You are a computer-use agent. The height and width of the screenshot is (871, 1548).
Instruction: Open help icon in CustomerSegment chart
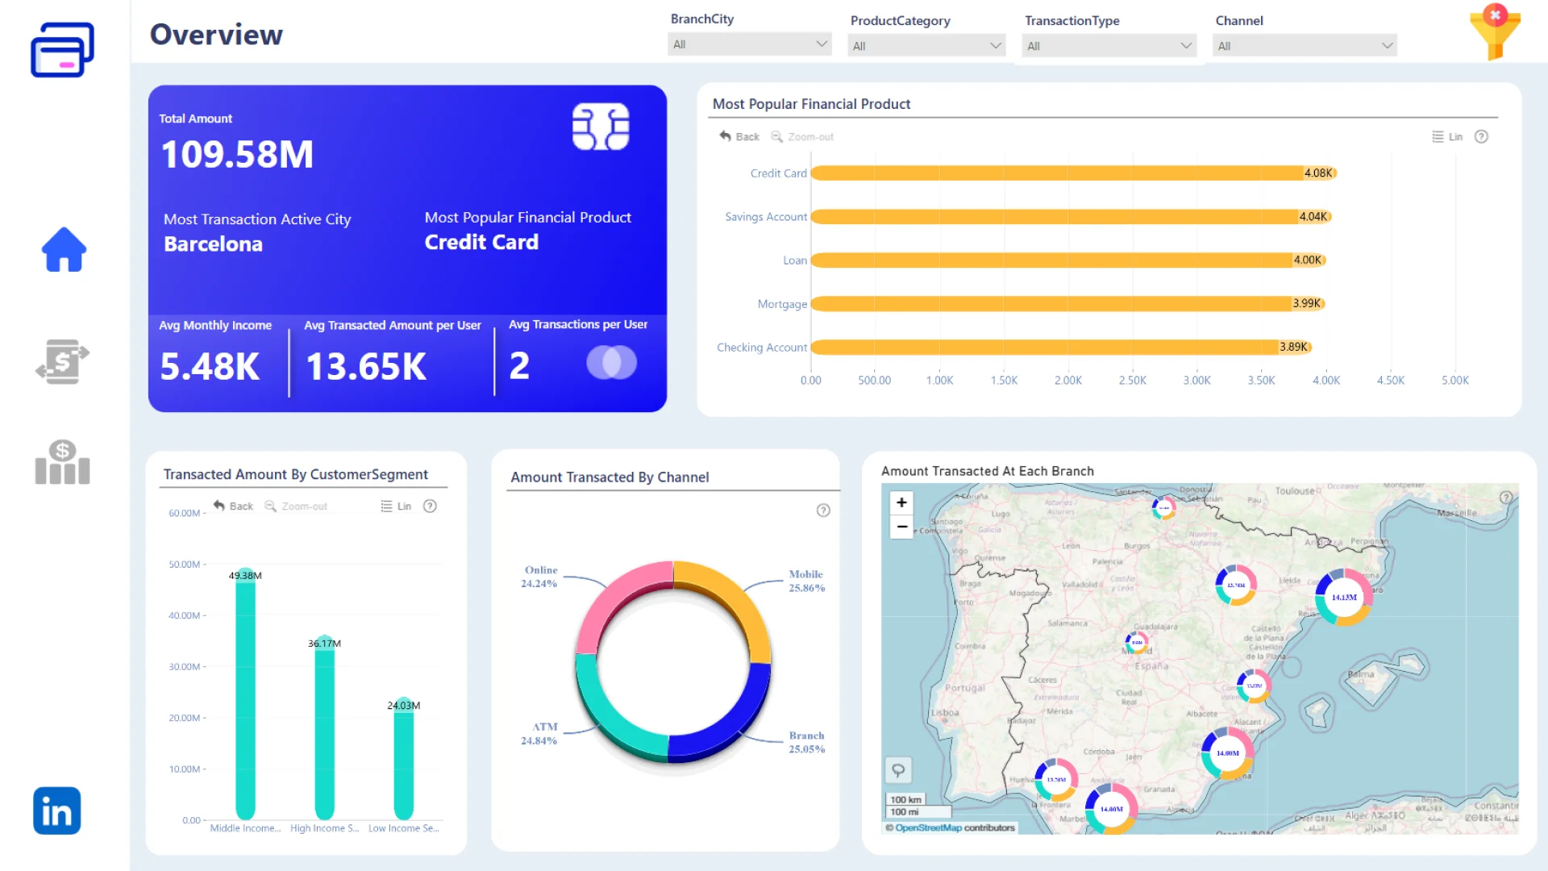pos(430,506)
